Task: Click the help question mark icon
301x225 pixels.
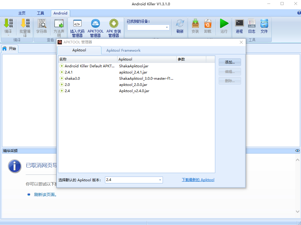Action: pyautogui.click(x=299, y=13)
